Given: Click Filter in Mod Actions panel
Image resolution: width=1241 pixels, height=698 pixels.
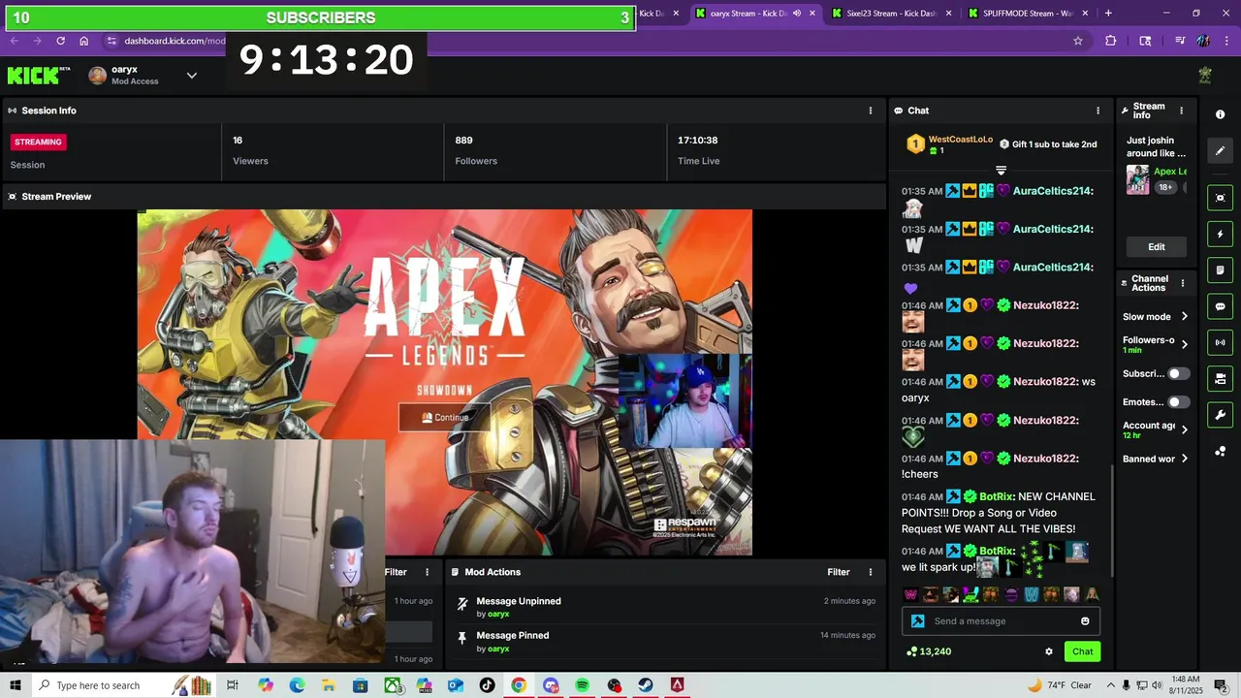Looking at the screenshot, I should (x=839, y=572).
